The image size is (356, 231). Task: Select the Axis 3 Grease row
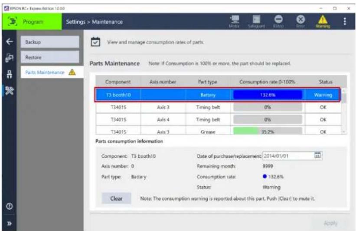[219, 131]
